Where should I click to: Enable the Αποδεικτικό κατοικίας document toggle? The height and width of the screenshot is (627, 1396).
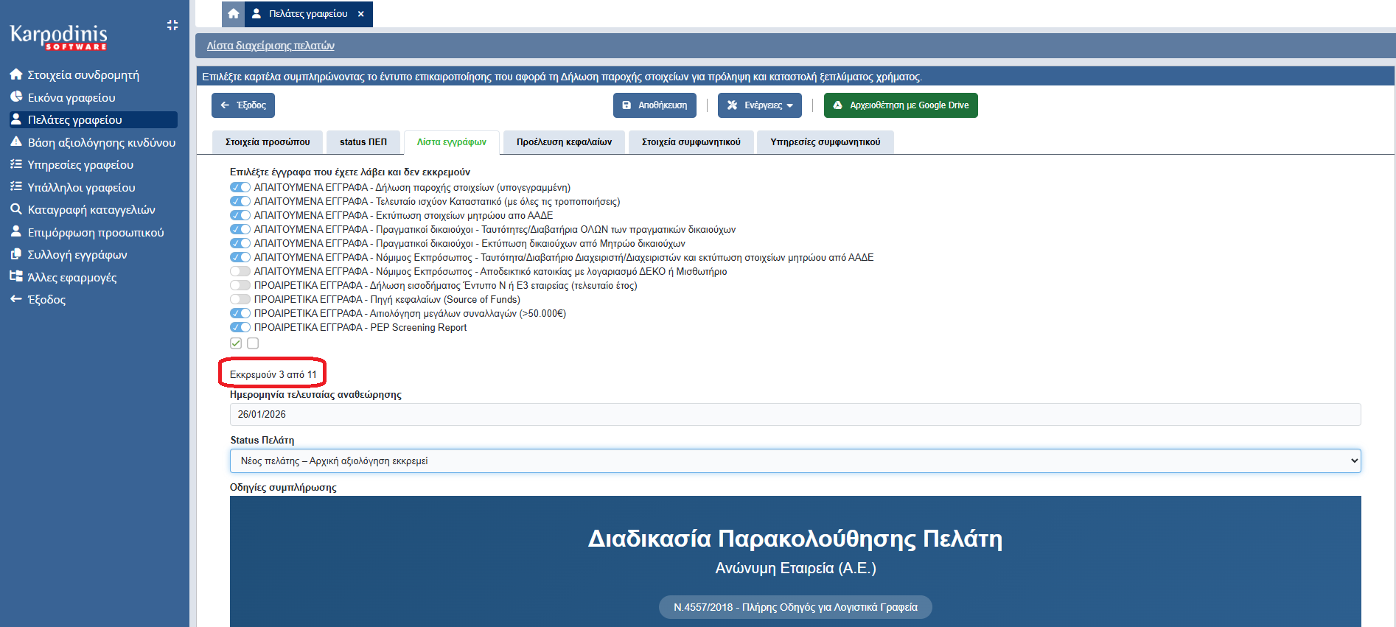(240, 271)
